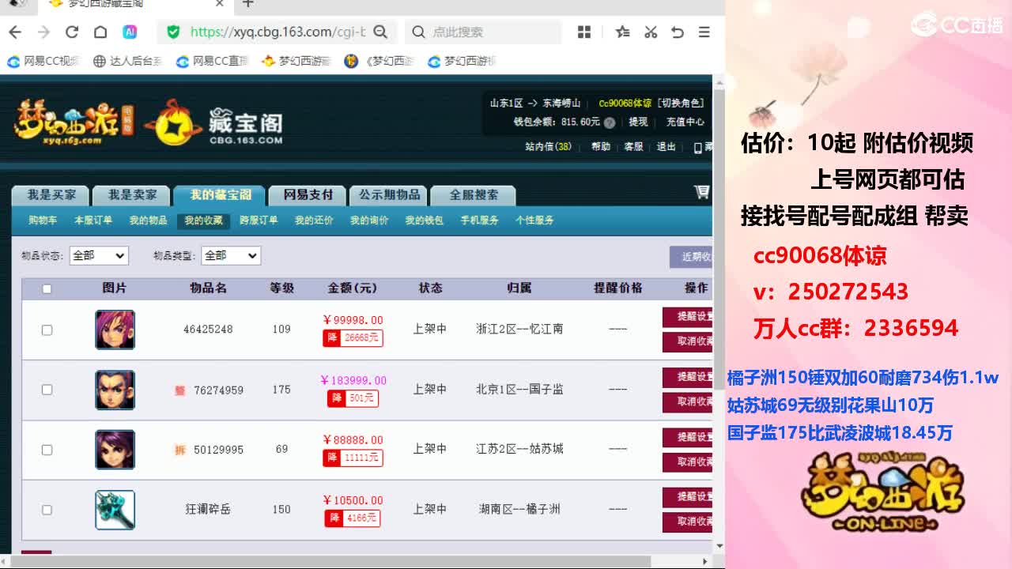Open the 物品类型 dropdown
The height and width of the screenshot is (569, 1012).
tap(230, 255)
